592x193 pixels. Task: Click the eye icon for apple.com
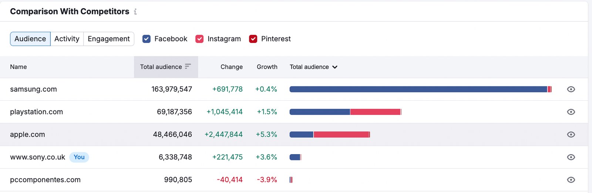coord(571,134)
